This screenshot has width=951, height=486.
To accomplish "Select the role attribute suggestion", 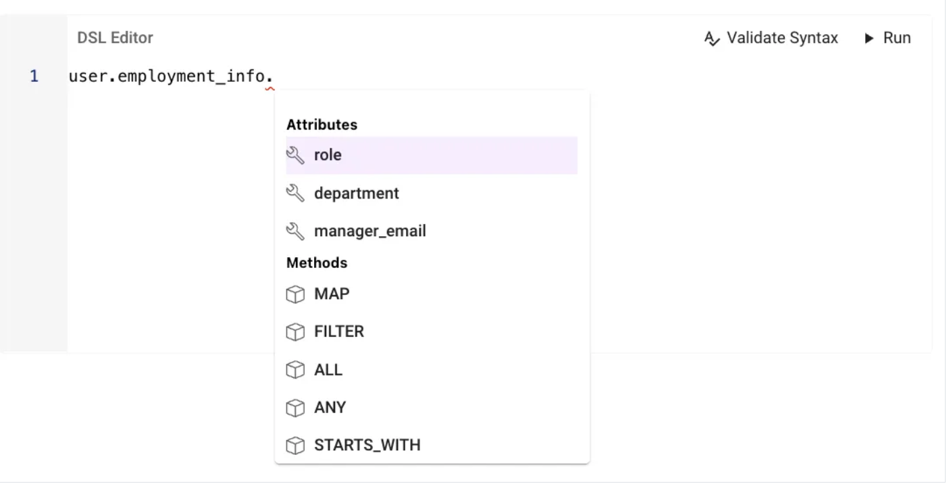I will [x=328, y=155].
